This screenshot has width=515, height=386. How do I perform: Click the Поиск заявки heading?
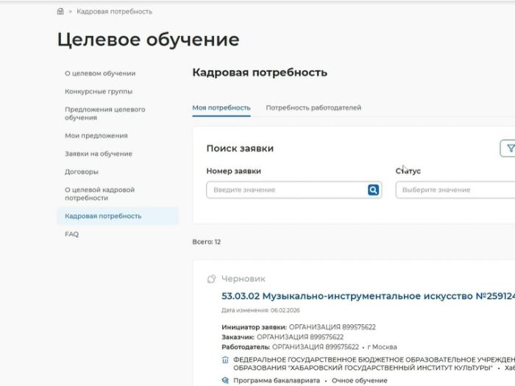coord(240,149)
